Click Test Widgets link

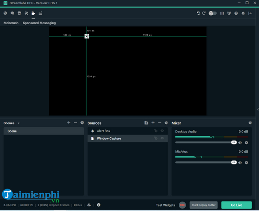[165, 205]
